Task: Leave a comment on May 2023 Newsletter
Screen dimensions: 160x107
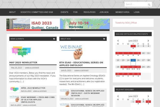Action: (x=32, y=68)
